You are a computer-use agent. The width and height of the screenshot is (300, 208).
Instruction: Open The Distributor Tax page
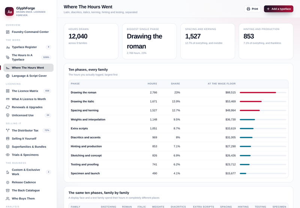28,131
